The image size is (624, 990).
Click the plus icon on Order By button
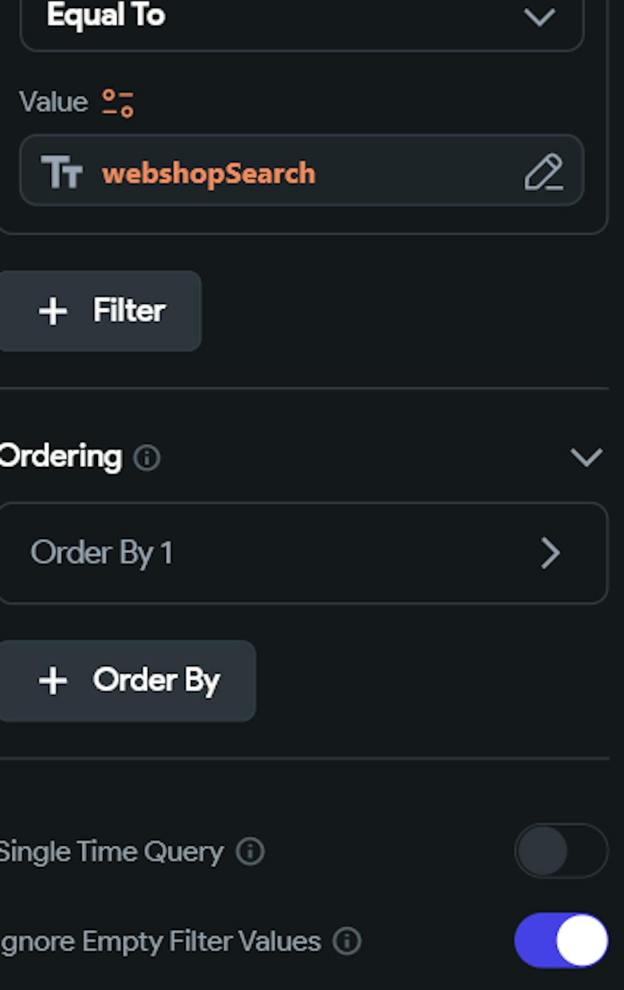click(x=53, y=680)
